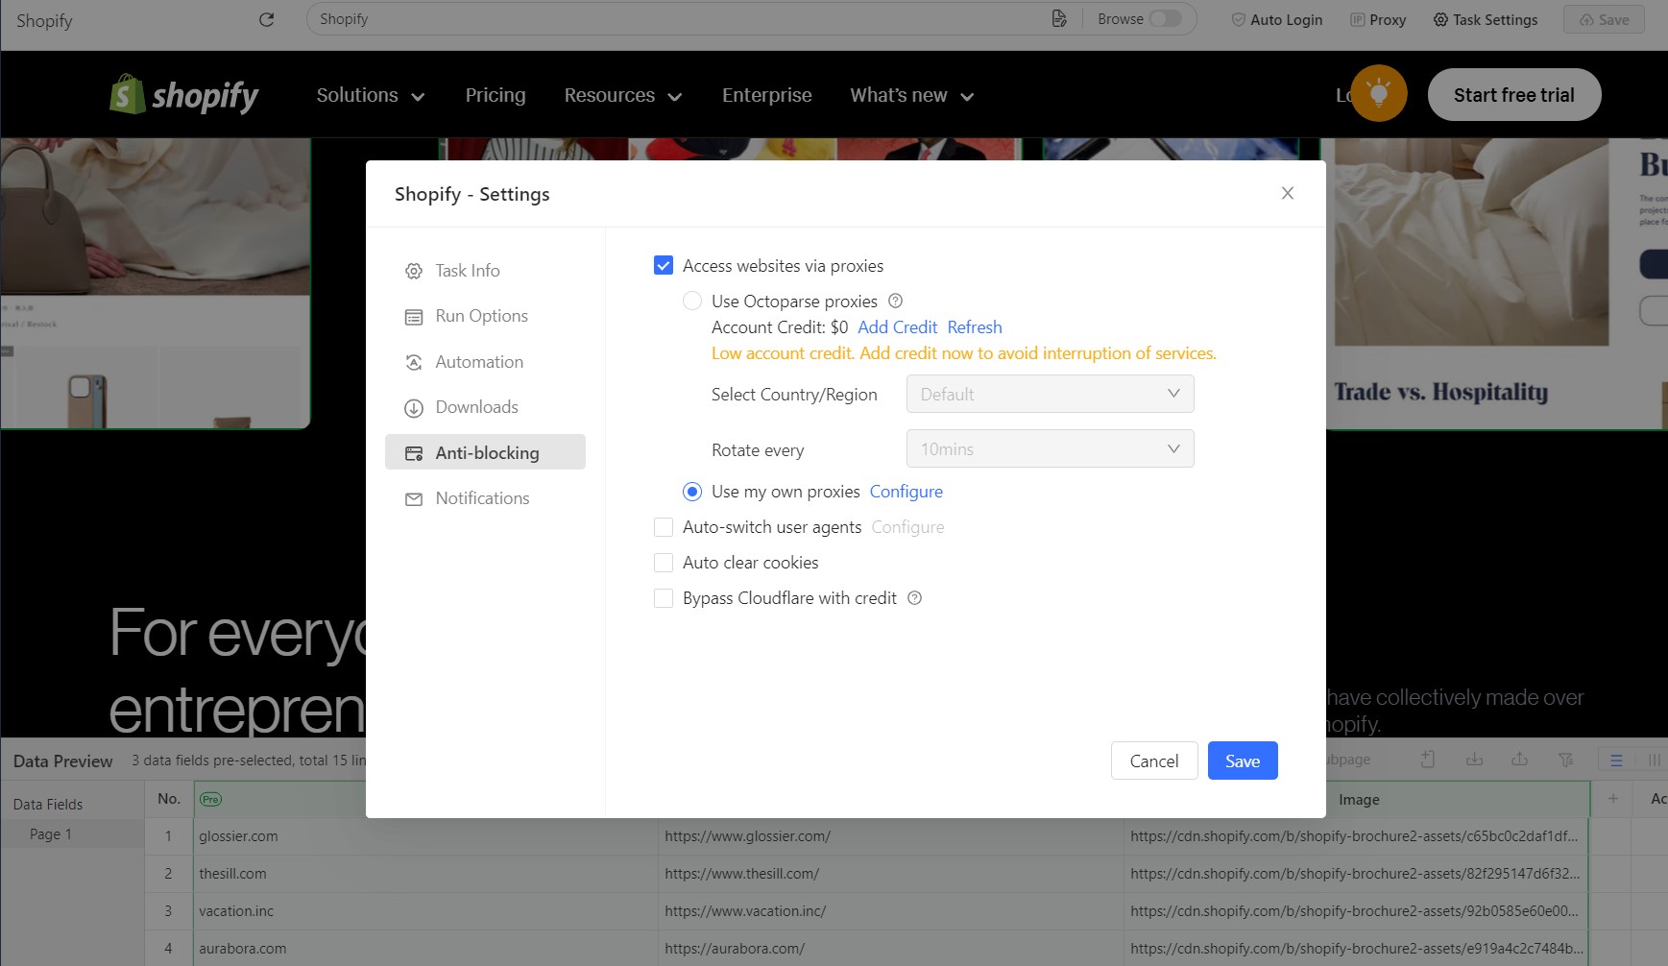This screenshot has width=1668, height=966.
Task: Enable Auto clear cookies checkbox
Action: click(664, 563)
